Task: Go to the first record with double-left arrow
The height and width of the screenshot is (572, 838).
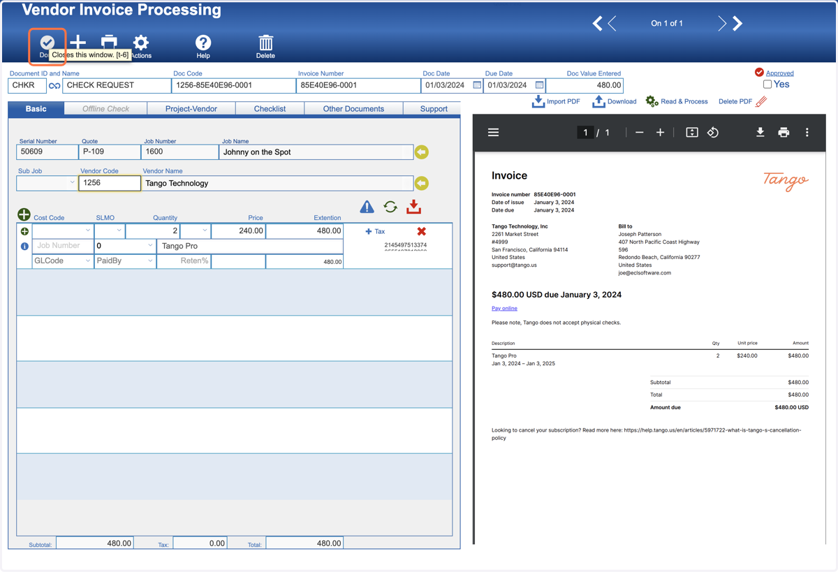Action: 597,23
